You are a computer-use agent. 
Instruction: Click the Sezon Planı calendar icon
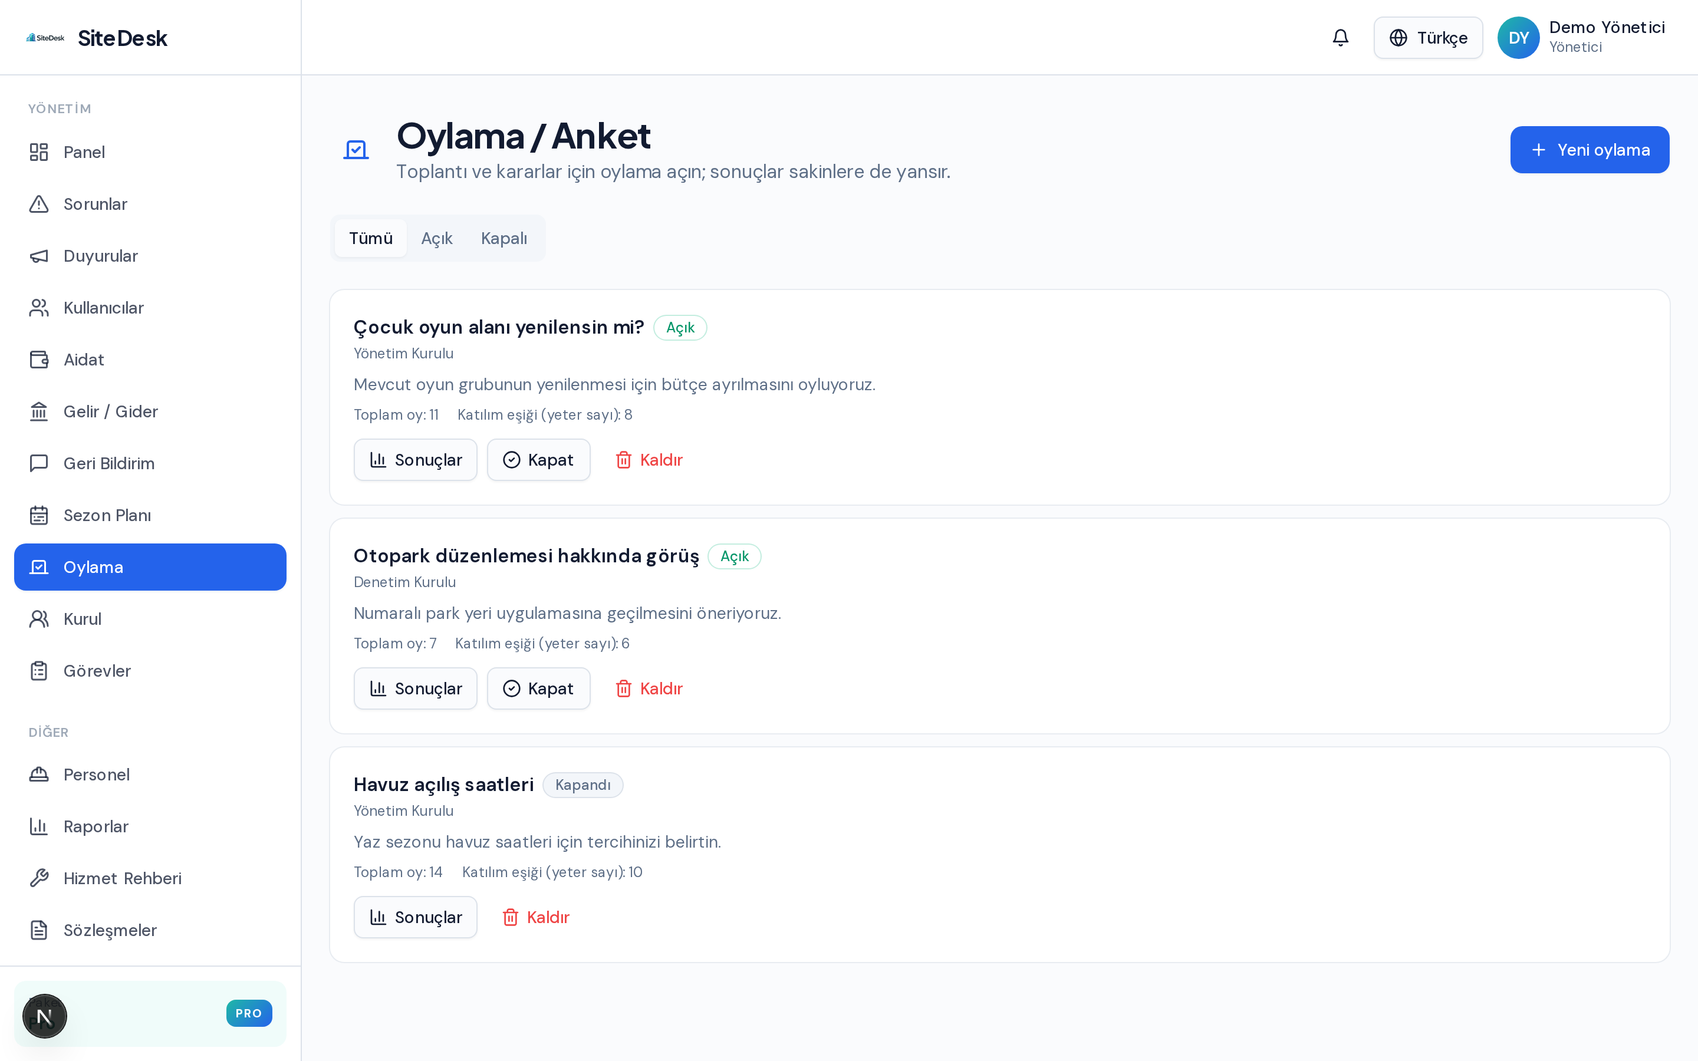click(40, 516)
